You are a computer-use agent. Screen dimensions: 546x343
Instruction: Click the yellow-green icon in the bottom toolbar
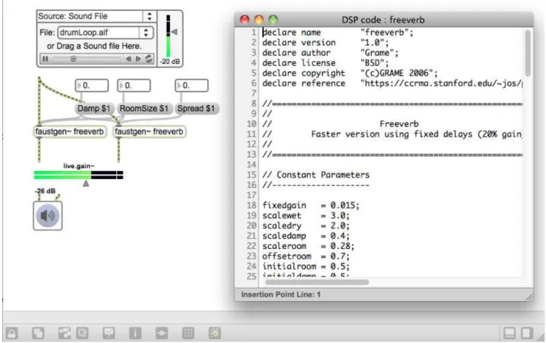(215, 333)
